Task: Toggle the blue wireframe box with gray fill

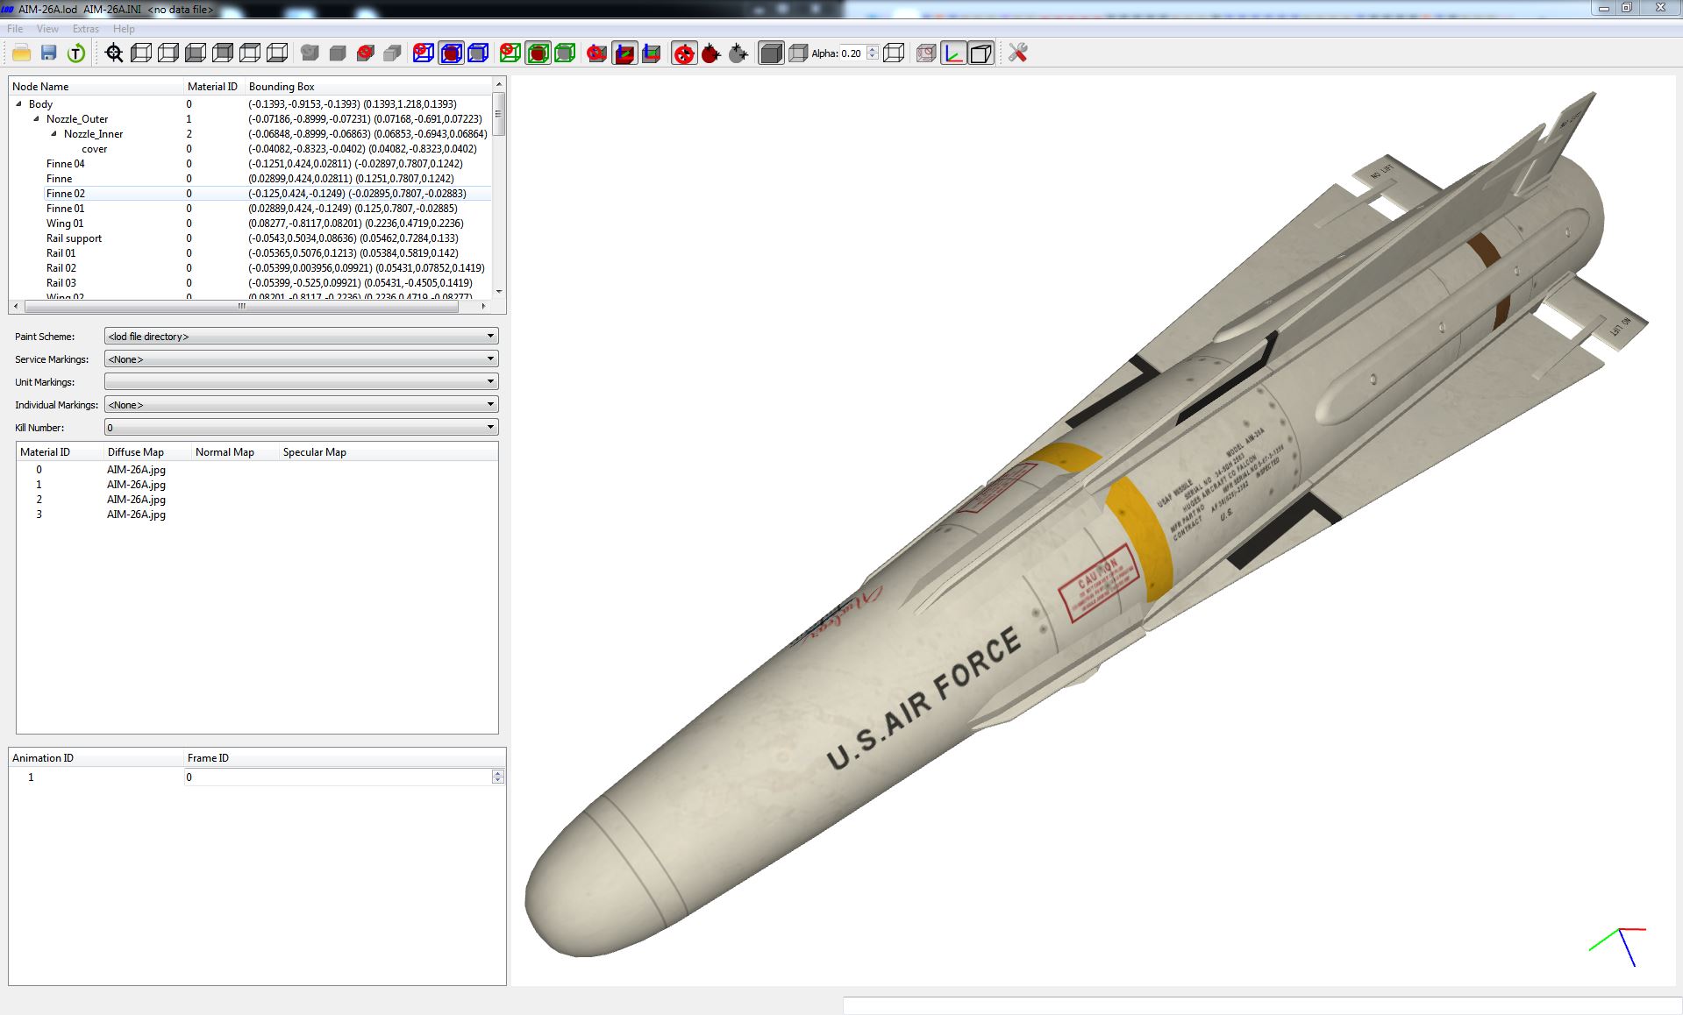Action: pyautogui.click(x=478, y=53)
